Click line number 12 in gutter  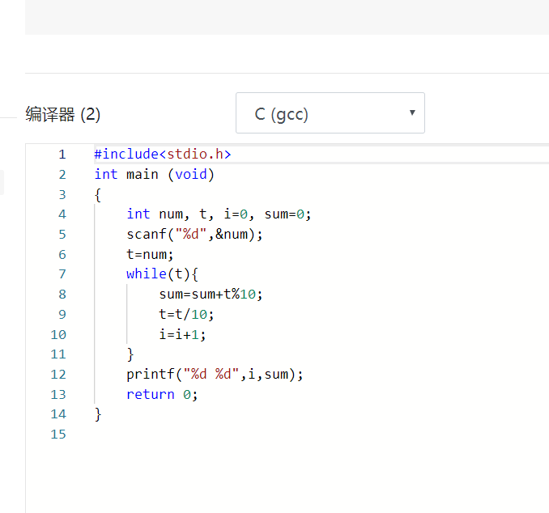pos(58,374)
